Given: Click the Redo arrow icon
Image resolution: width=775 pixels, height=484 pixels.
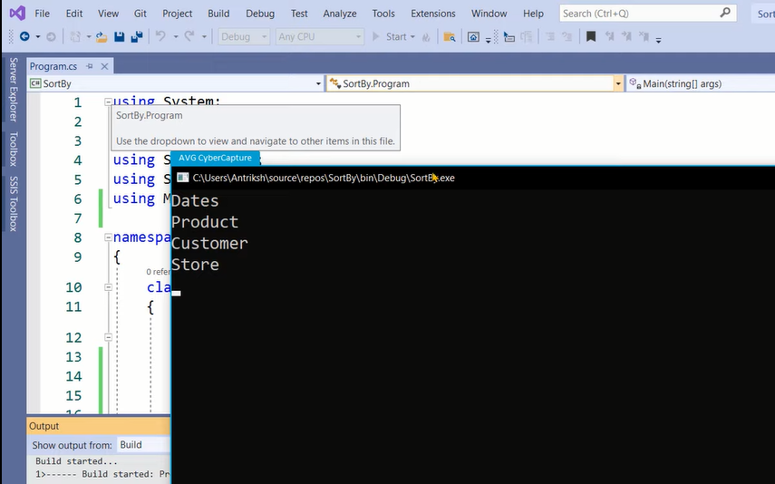Looking at the screenshot, I should click(x=189, y=36).
